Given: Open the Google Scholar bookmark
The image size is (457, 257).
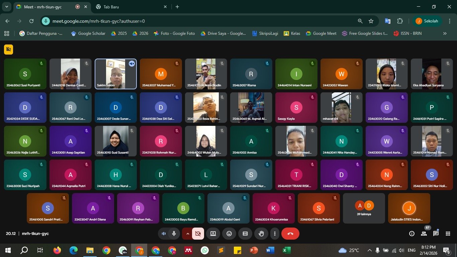Looking at the screenshot, I should (x=88, y=33).
